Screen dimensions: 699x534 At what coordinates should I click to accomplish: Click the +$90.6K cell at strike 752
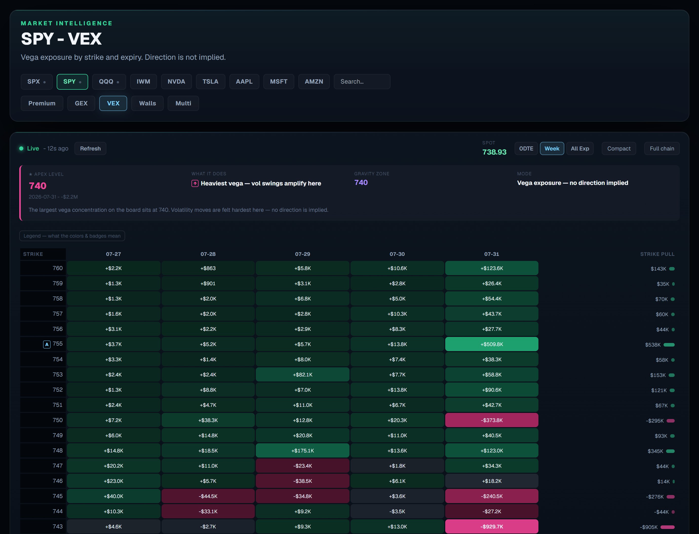coord(492,390)
